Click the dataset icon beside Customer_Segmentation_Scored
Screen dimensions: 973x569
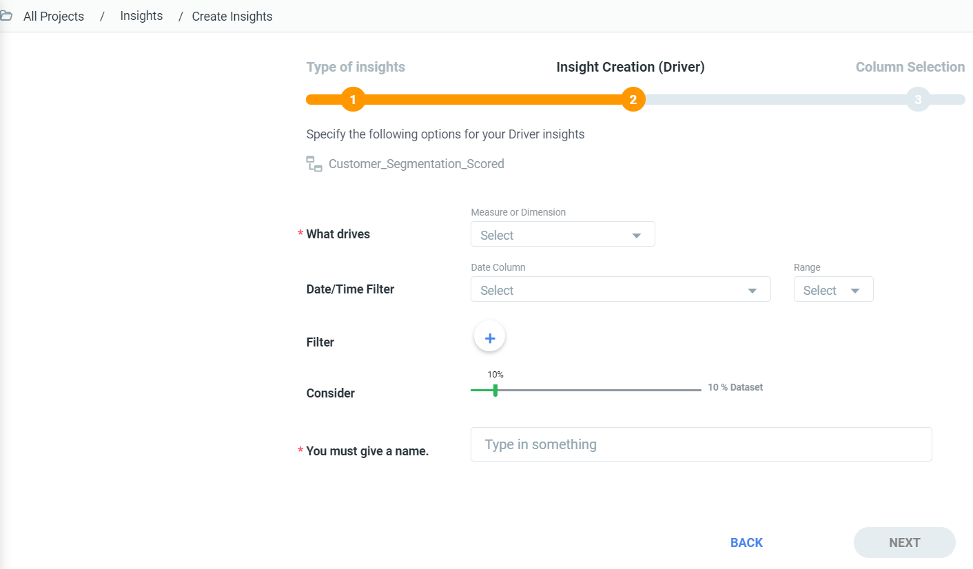314,164
